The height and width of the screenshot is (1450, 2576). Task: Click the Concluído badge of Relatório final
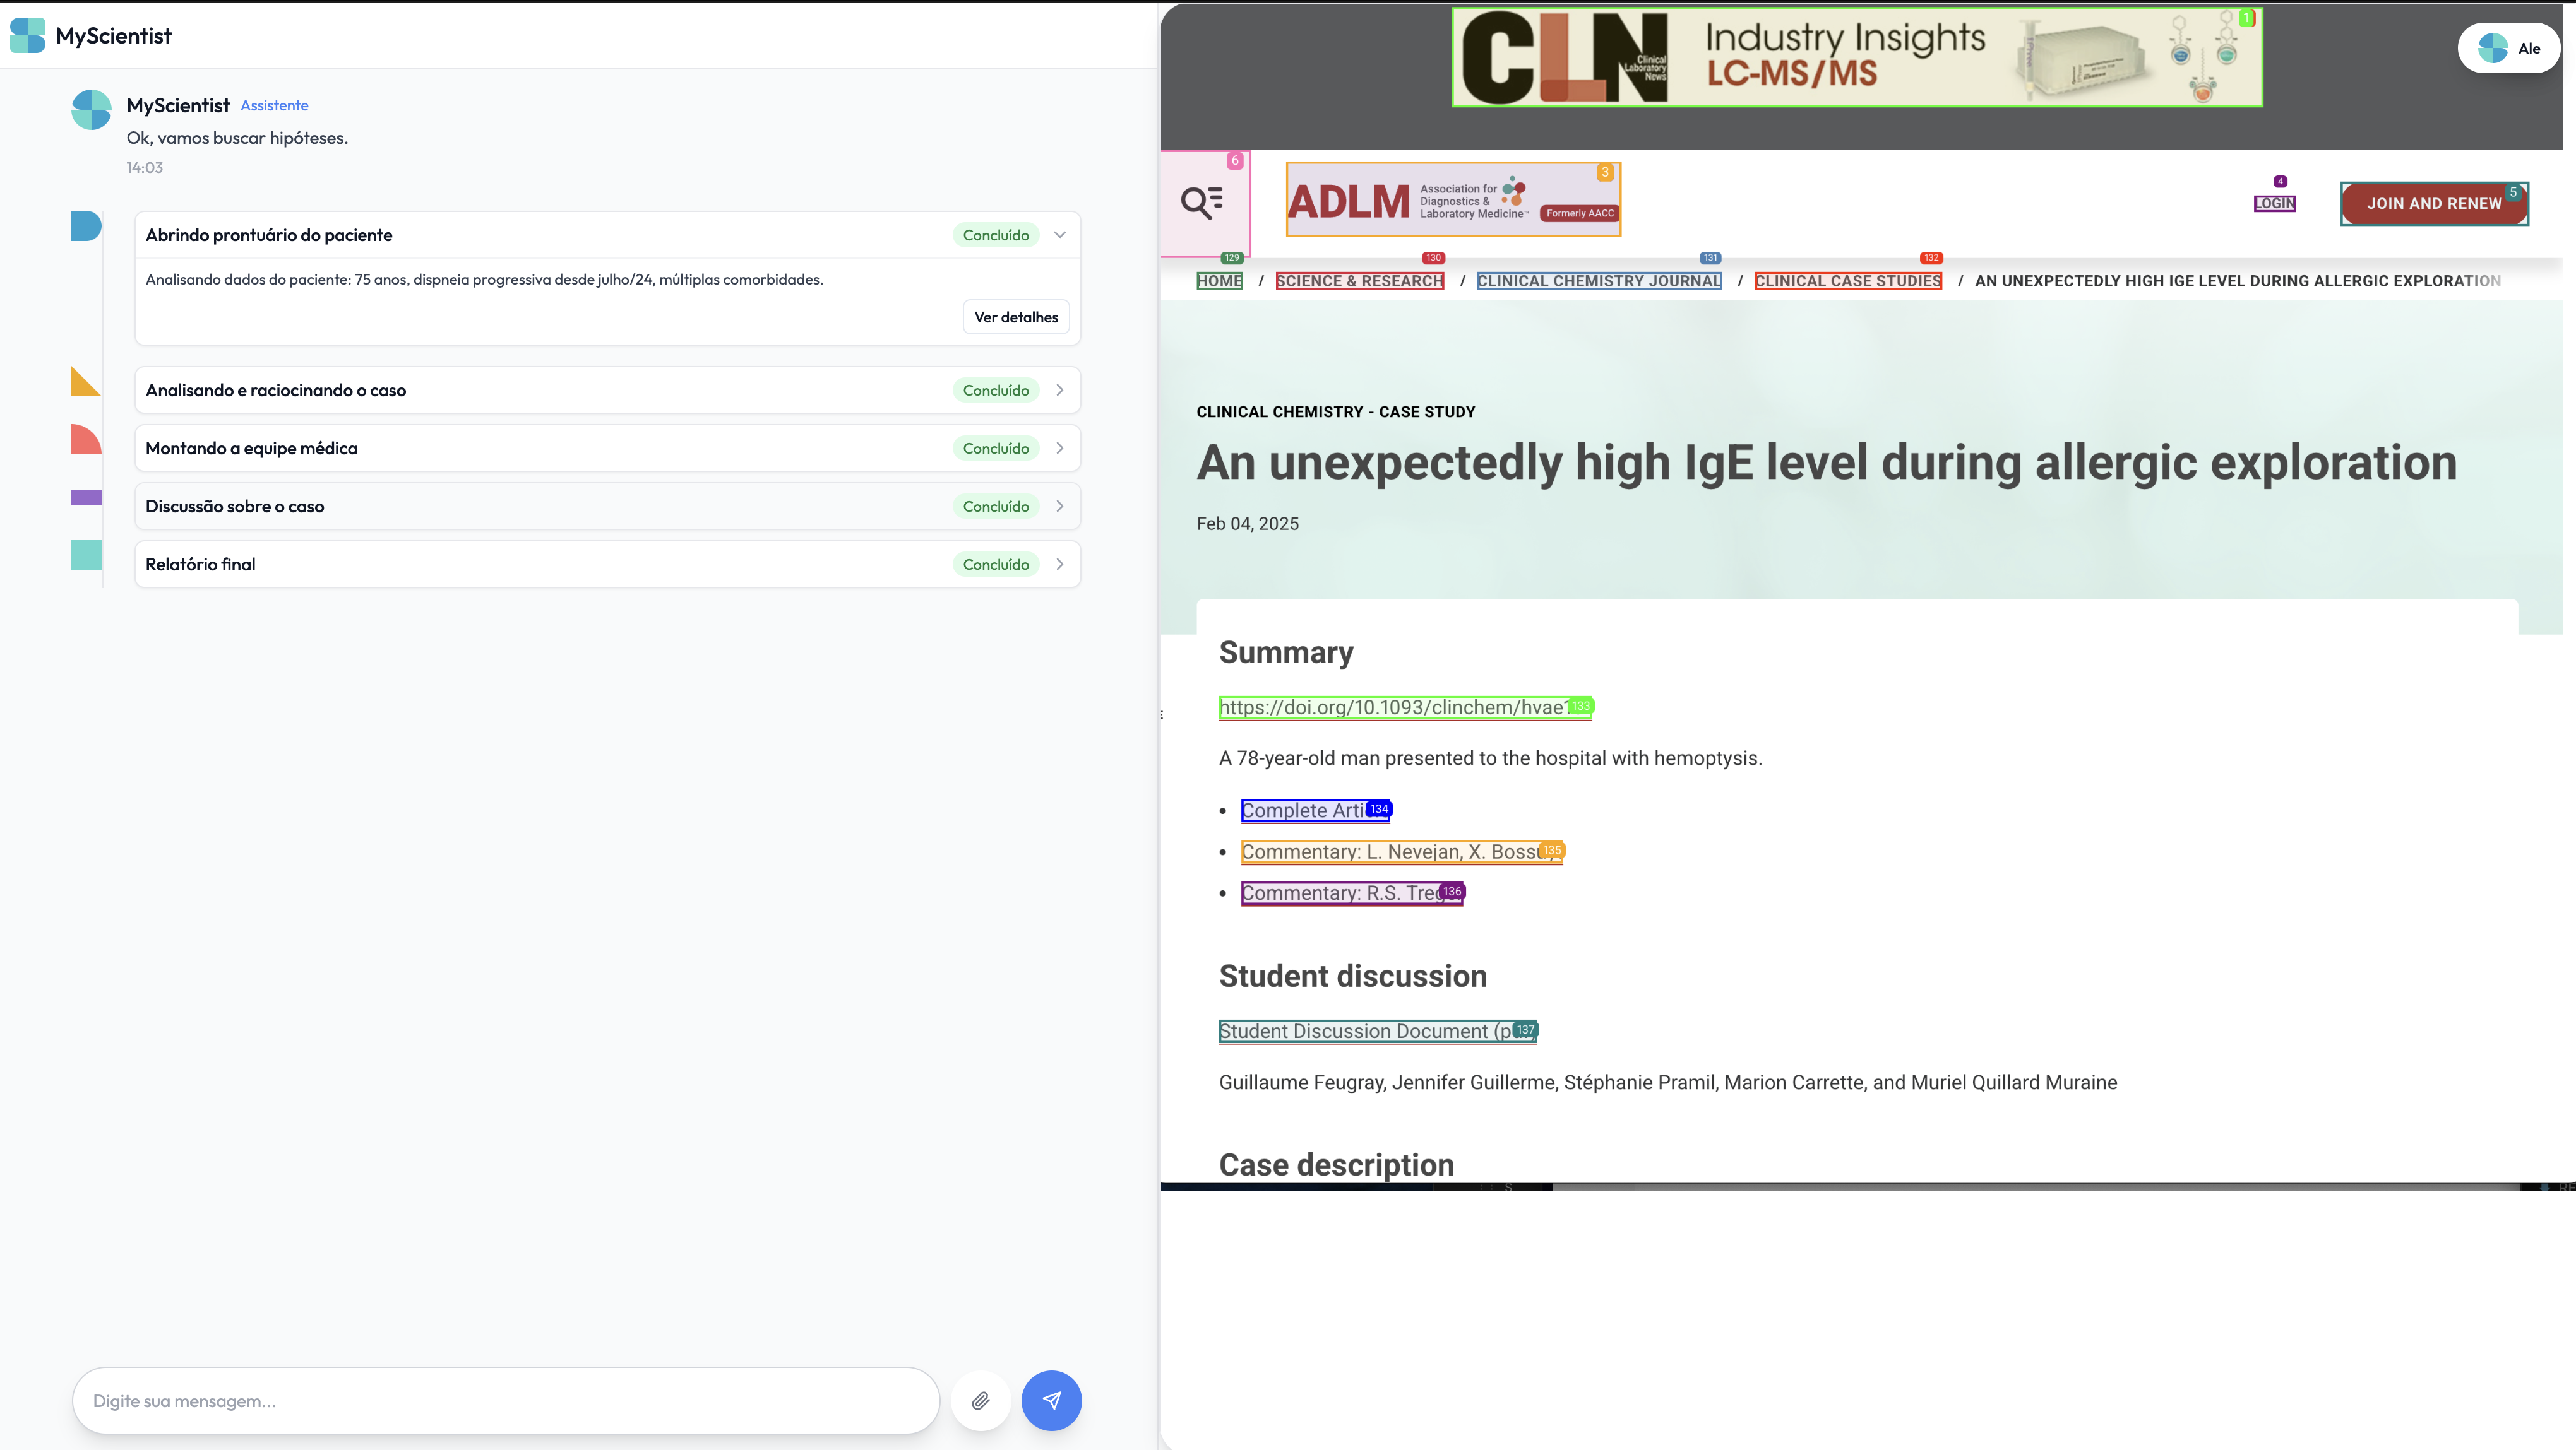point(995,563)
